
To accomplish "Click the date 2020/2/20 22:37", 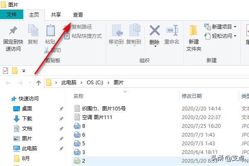I will (201, 117).
